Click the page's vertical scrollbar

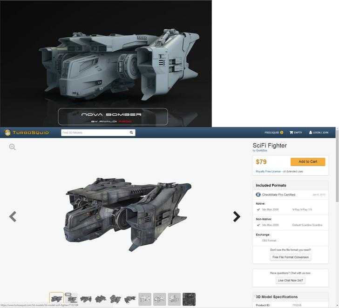click(x=337, y=186)
